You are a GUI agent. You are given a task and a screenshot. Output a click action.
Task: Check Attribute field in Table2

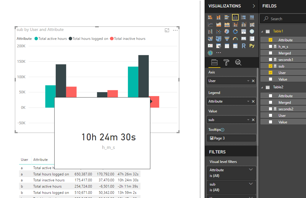coord(271,96)
